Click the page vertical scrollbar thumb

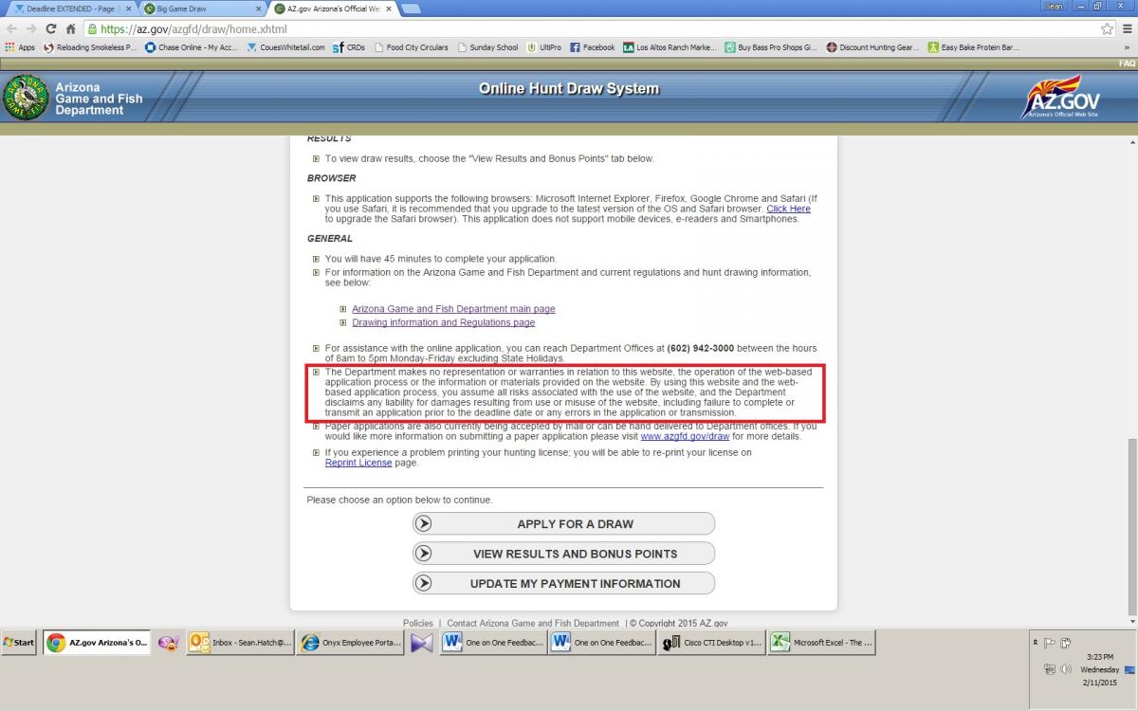pos(1131,526)
